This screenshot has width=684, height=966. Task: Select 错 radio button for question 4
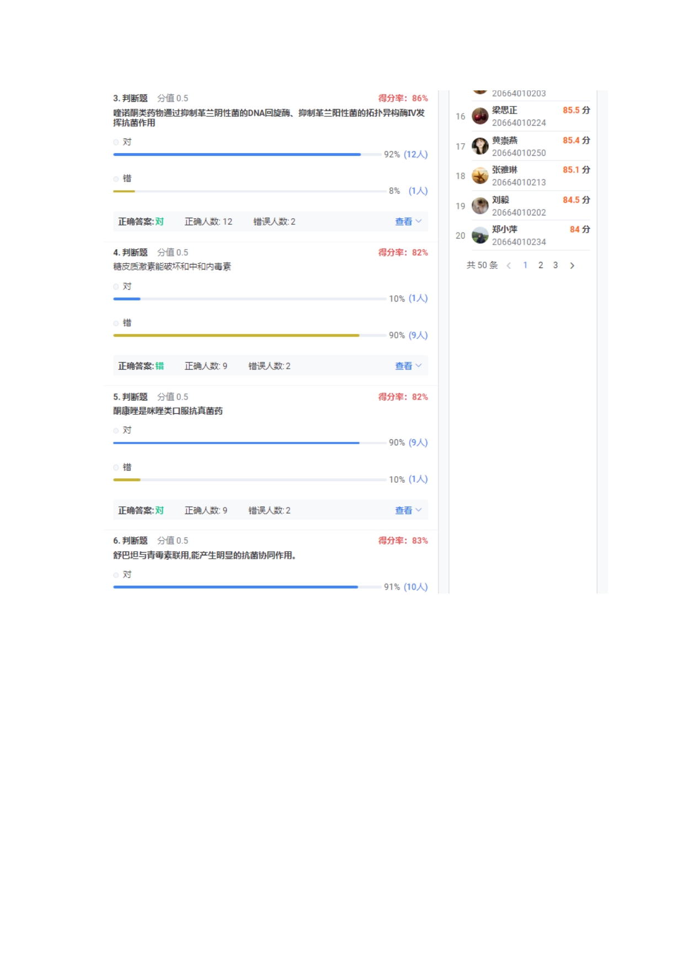tap(116, 323)
